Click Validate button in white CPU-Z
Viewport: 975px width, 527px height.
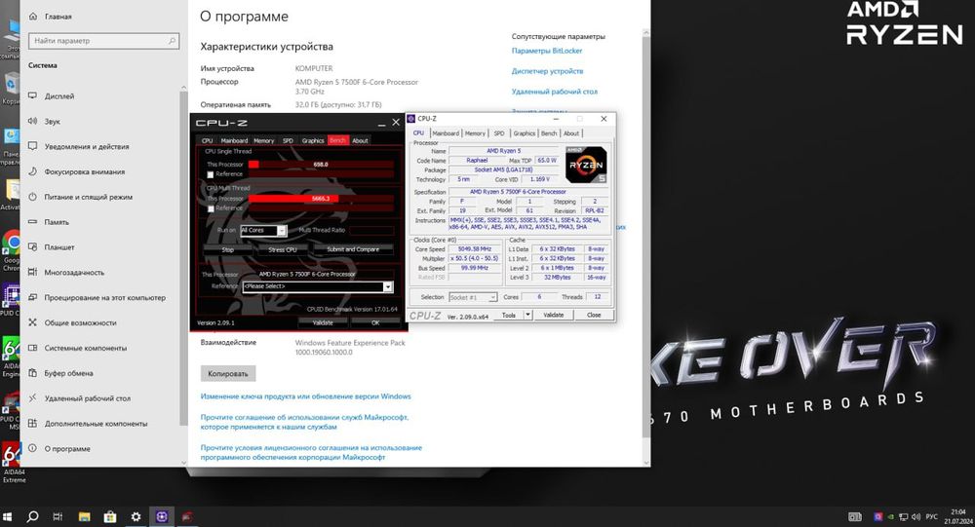554,315
